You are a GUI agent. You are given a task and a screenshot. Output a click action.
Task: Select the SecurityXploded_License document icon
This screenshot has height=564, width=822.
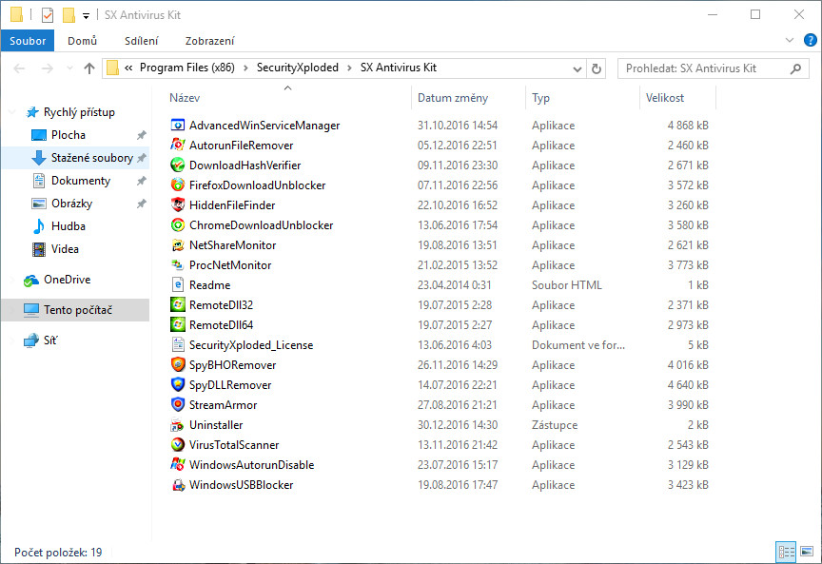(178, 344)
